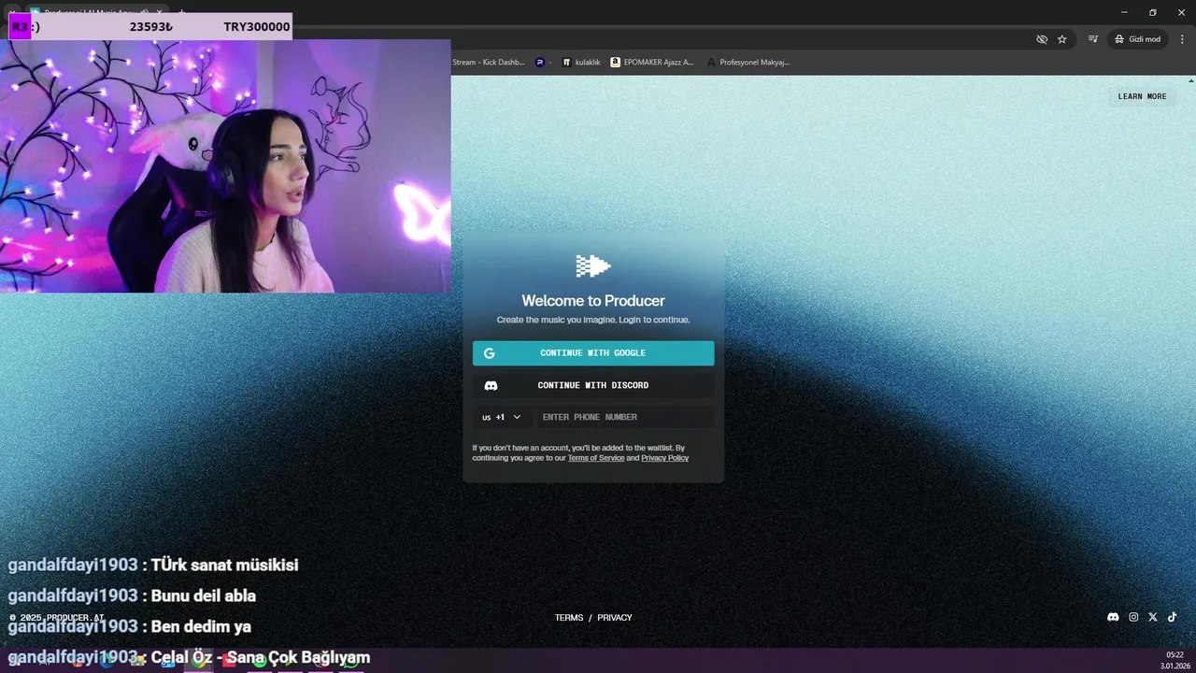Open the TERMS link in the page footer

[x=569, y=618]
